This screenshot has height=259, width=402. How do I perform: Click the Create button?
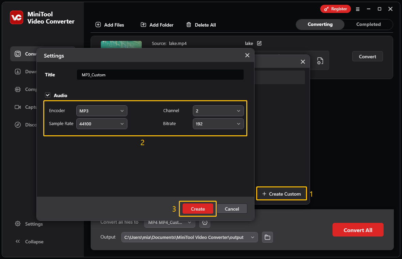(198, 209)
